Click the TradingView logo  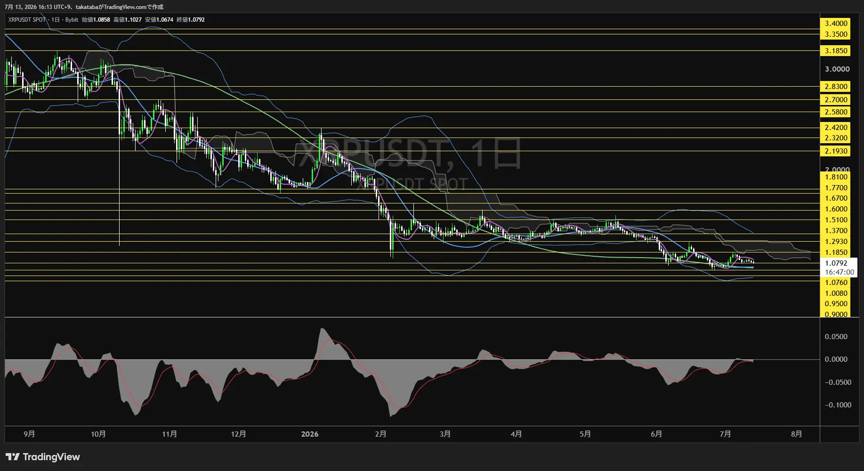(42, 457)
